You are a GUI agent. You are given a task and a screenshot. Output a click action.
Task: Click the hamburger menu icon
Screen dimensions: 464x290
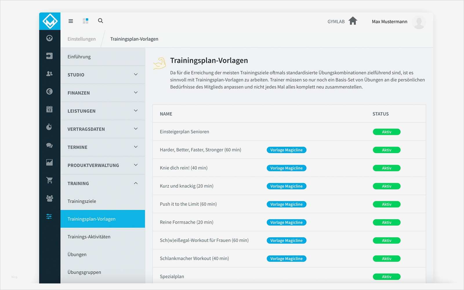pyautogui.click(x=70, y=21)
